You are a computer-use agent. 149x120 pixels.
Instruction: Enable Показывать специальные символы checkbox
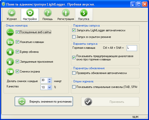pos(74,87)
